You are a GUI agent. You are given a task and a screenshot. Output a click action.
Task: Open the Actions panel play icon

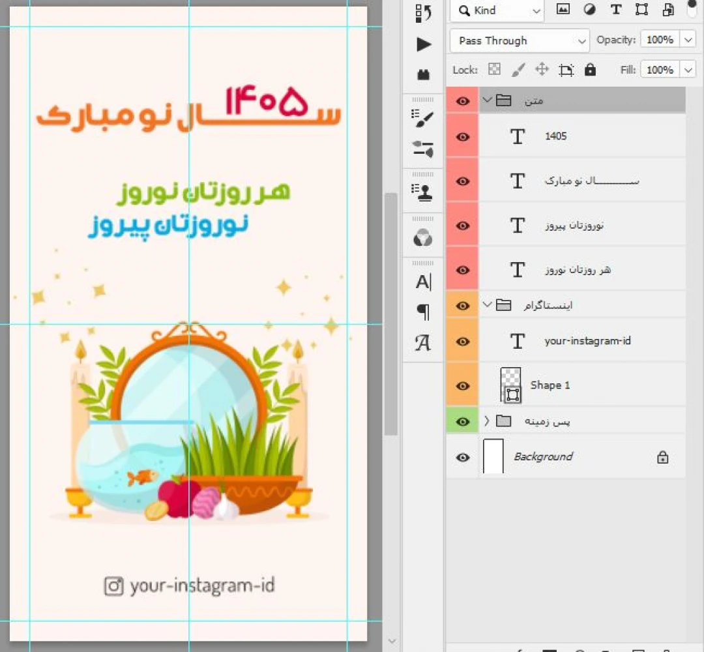coord(424,44)
